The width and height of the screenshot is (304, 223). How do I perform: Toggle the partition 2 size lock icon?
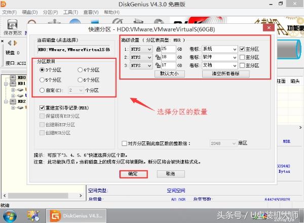pyautogui.click(x=158, y=57)
